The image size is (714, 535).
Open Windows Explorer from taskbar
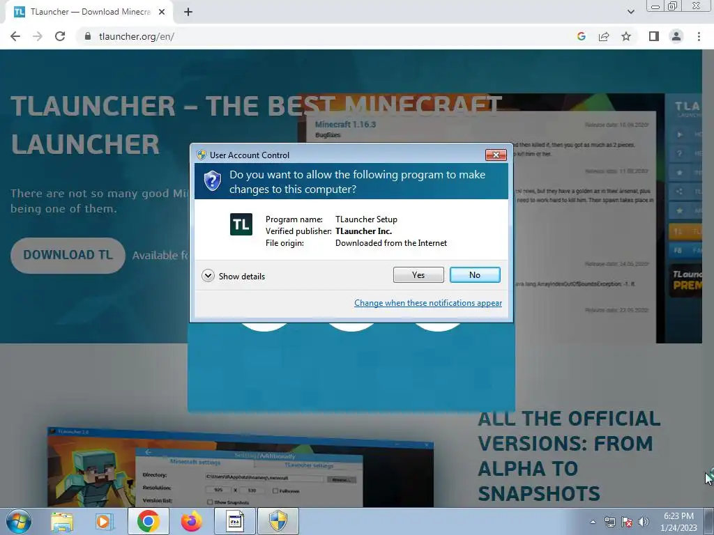(62, 521)
